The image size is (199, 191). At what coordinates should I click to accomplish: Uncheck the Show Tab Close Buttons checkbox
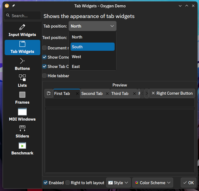pos(45,66)
